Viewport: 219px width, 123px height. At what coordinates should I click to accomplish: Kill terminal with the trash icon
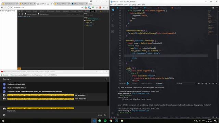(x=206, y=83)
